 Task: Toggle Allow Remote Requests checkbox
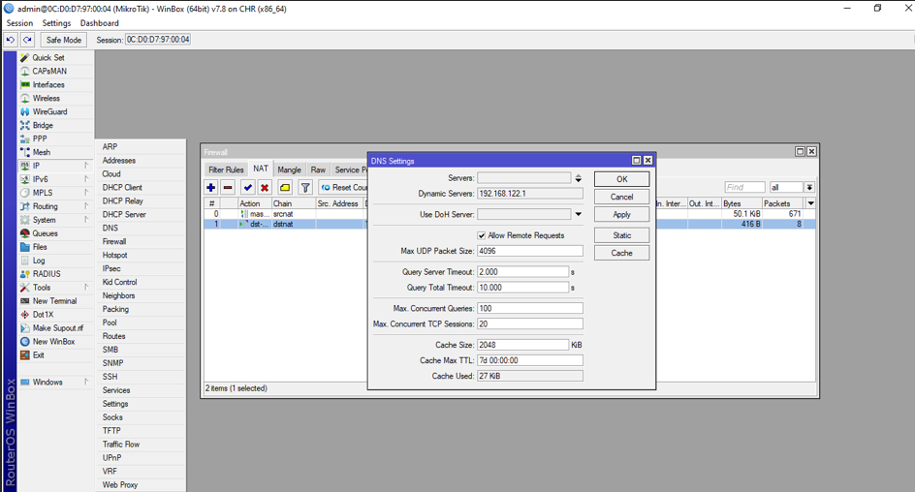pos(482,235)
